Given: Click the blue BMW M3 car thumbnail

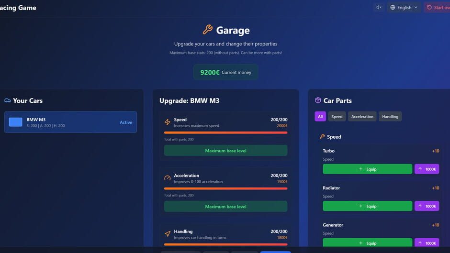Looking at the screenshot, I should pos(15,122).
